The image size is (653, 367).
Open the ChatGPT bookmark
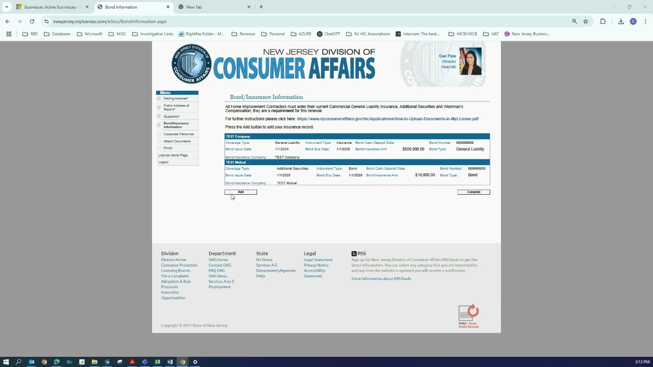(329, 34)
